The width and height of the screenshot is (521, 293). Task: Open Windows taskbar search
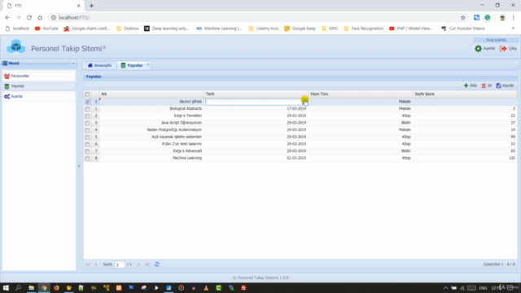18,287
